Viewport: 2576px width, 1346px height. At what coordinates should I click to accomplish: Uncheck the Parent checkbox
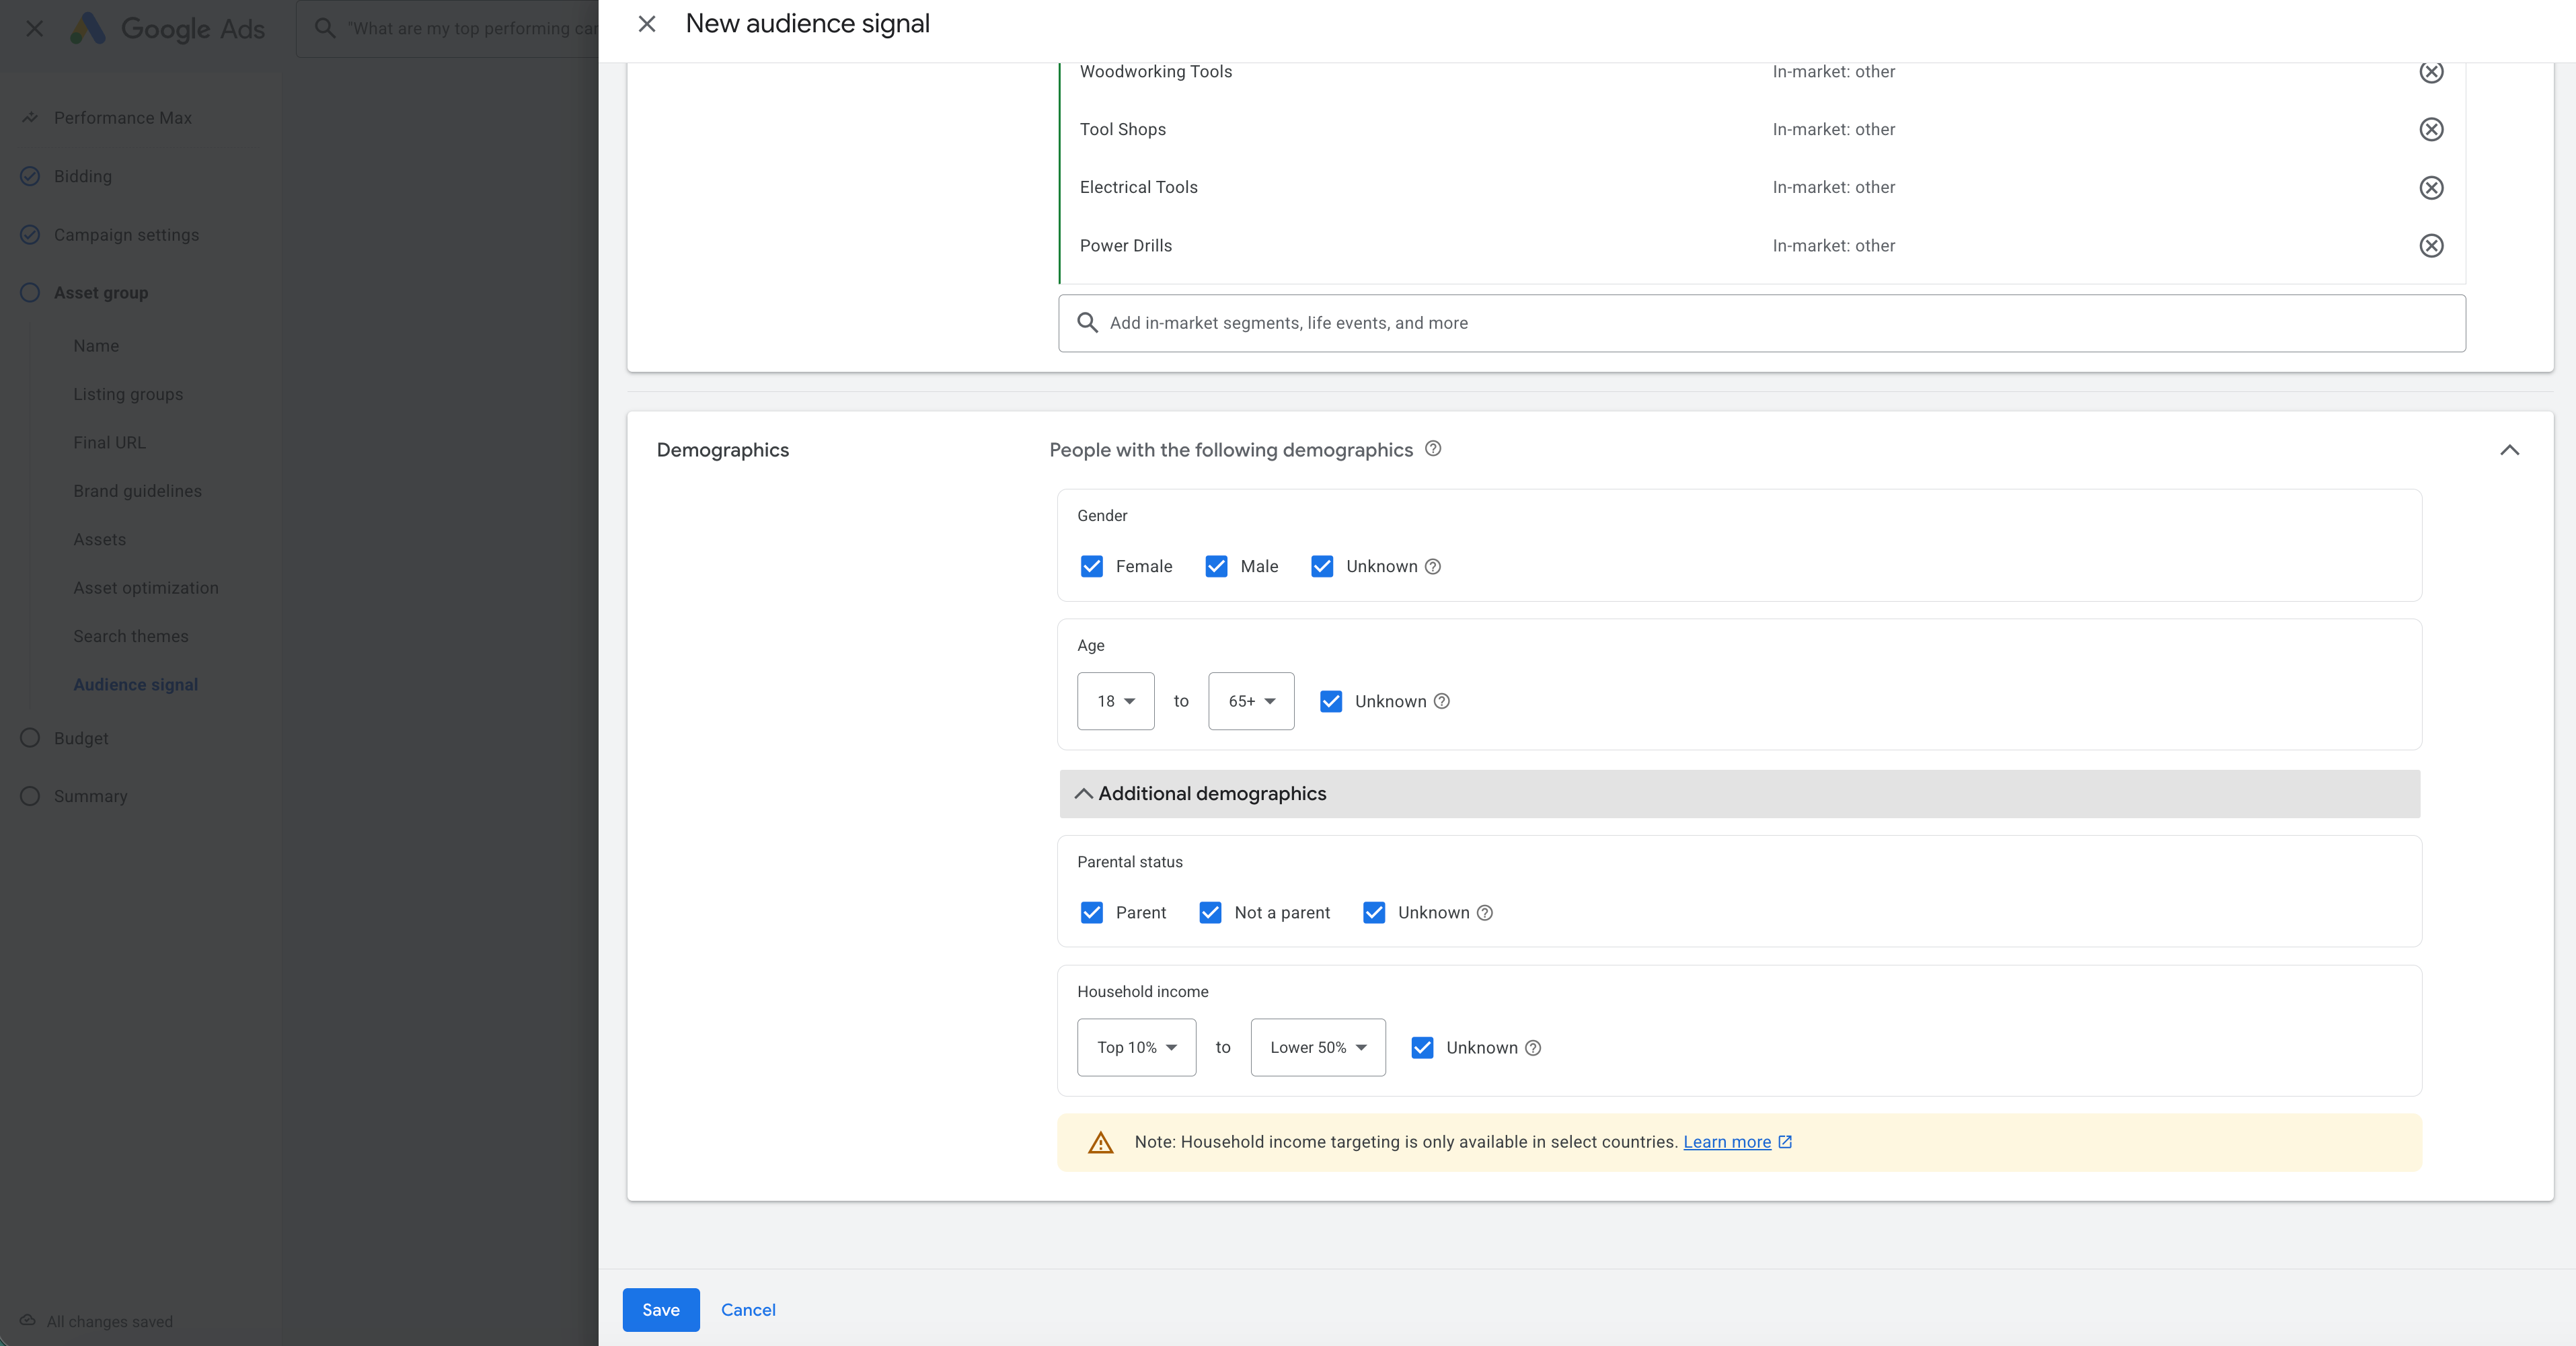click(x=1092, y=912)
